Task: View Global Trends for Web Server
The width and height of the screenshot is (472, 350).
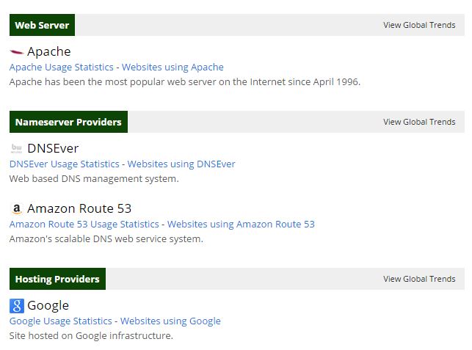Action: [x=419, y=25]
